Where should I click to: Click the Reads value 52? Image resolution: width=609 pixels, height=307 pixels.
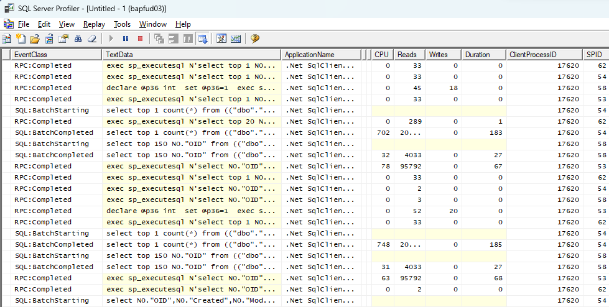[x=417, y=211]
